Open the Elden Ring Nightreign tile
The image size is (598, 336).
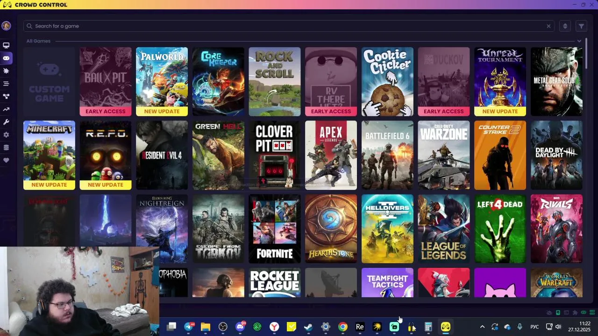[162, 229]
